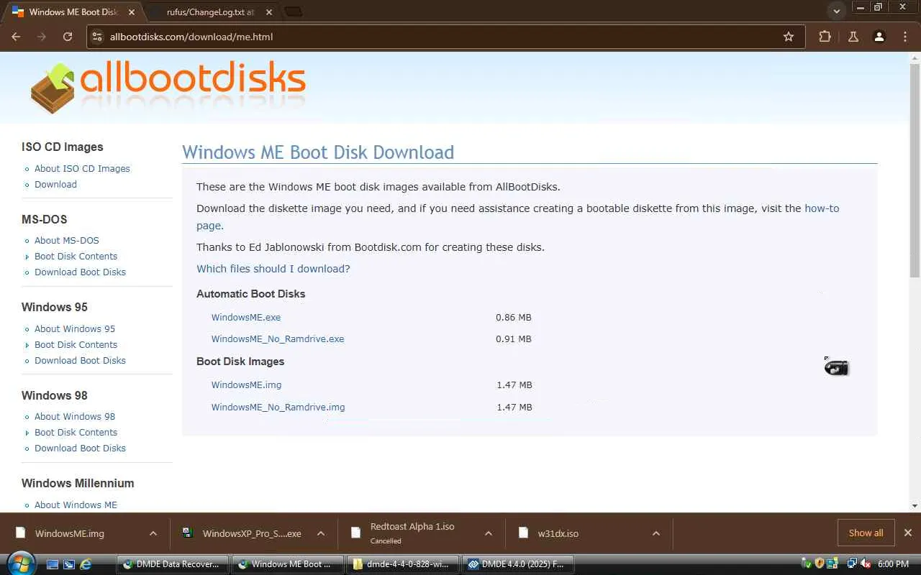This screenshot has width=921, height=575.
Task: Open About Windows 98 link
Action: [x=75, y=416]
